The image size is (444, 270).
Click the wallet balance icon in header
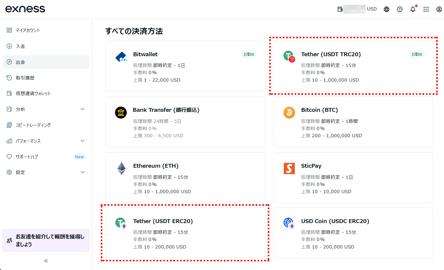tap(340, 9)
